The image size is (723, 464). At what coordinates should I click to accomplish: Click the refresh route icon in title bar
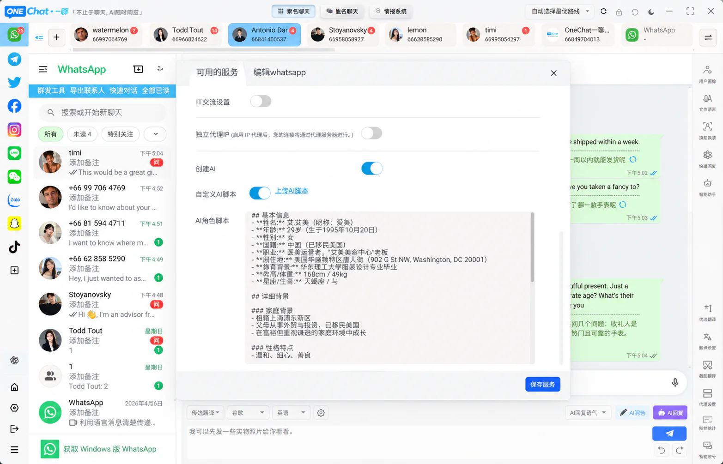tap(603, 12)
